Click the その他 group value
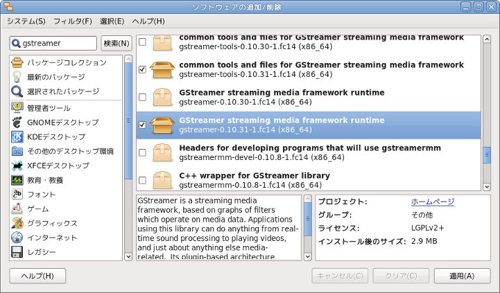The width and height of the screenshot is (500, 293). point(422,215)
